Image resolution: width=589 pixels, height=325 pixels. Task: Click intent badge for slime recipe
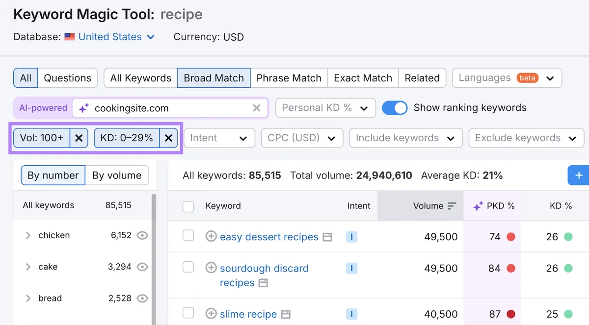(351, 314)
